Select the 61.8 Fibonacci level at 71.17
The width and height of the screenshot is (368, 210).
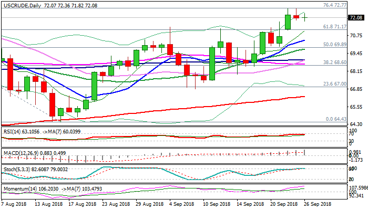click(x=334, y=26)
